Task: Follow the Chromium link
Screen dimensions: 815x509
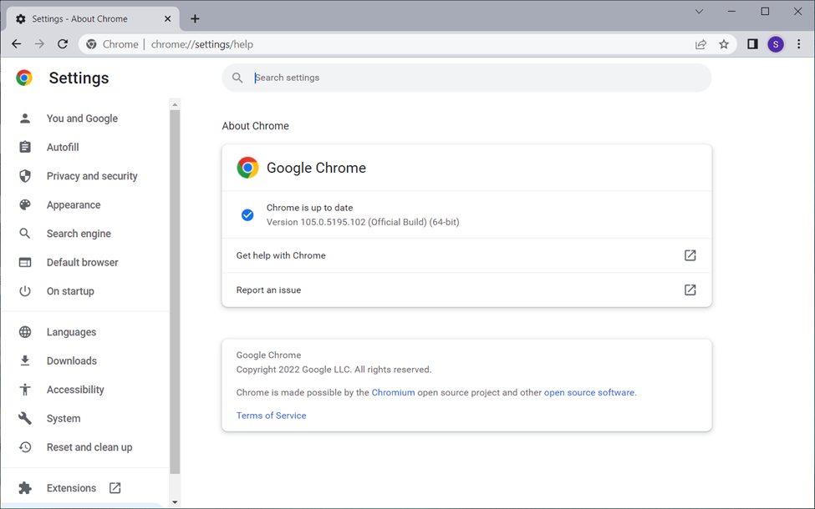Action: coord(393,392)
